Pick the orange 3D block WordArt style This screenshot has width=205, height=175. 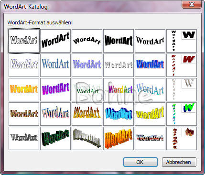(119, 138)
